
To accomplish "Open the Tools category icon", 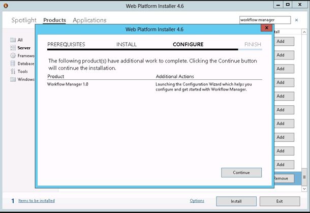I will tap(13, 71).
